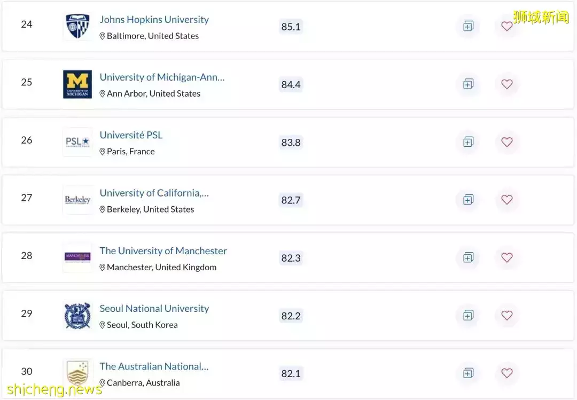
Task: Open the Seoul National University page link
Action: 154,308
